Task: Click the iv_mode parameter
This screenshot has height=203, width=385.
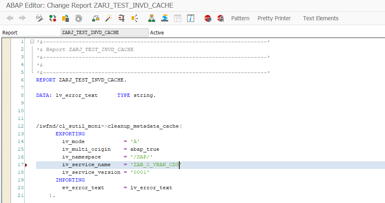Action: (73, 142)
